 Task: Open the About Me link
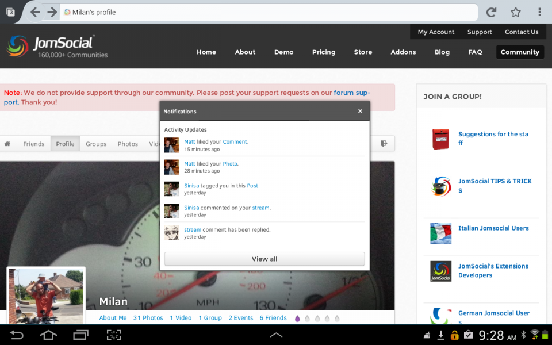point(113,318)
